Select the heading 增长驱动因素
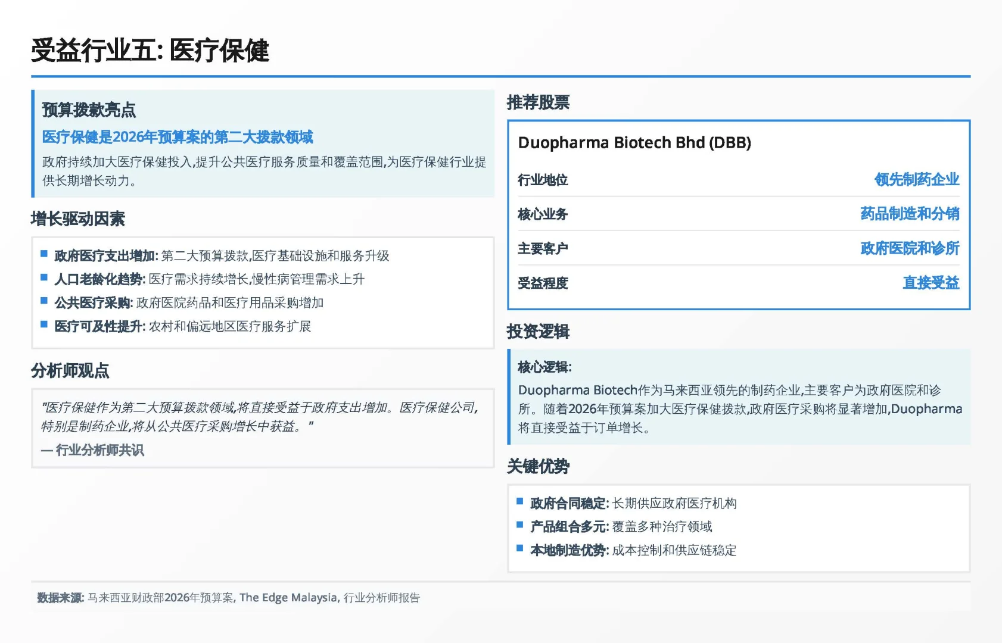The width and height of the screenshot is (1002, 643). [78, 219]
